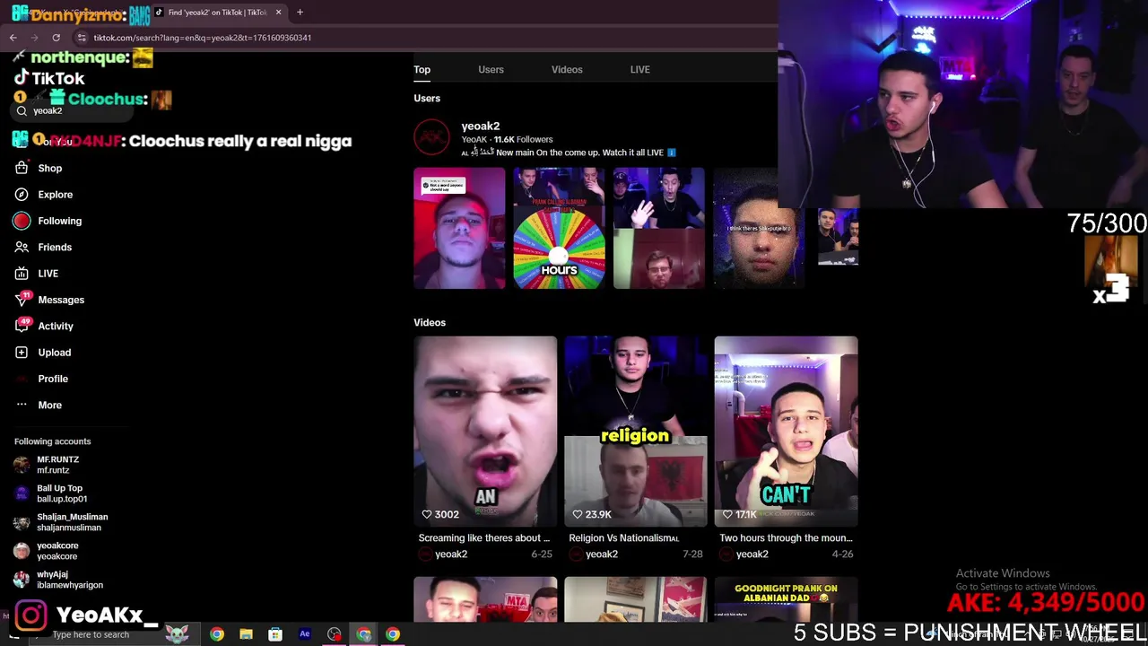This screenshot has height=646, width=1148.
Task: Switch to the Videos results tab
Action: (x=567, y=69)
